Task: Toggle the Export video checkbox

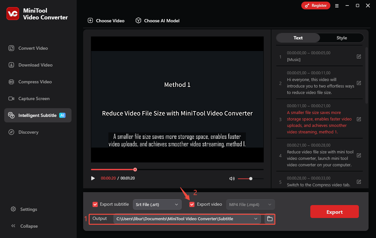Action: click(192, 204)
